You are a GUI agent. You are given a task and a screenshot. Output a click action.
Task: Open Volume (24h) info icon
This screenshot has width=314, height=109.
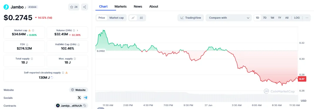click(74, 30)
